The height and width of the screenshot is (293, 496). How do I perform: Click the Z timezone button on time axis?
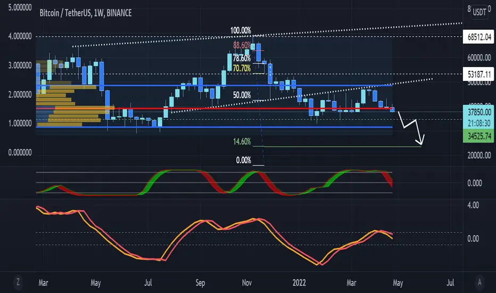18,282
